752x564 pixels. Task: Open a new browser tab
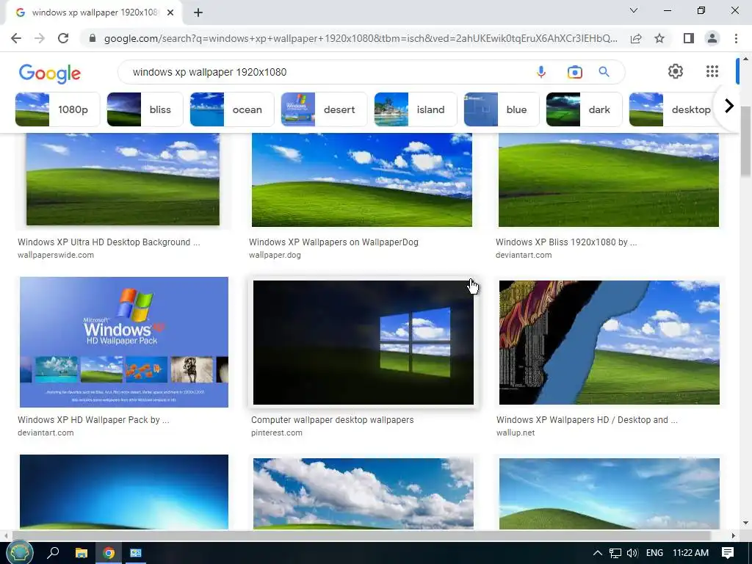tap(198, 12)
